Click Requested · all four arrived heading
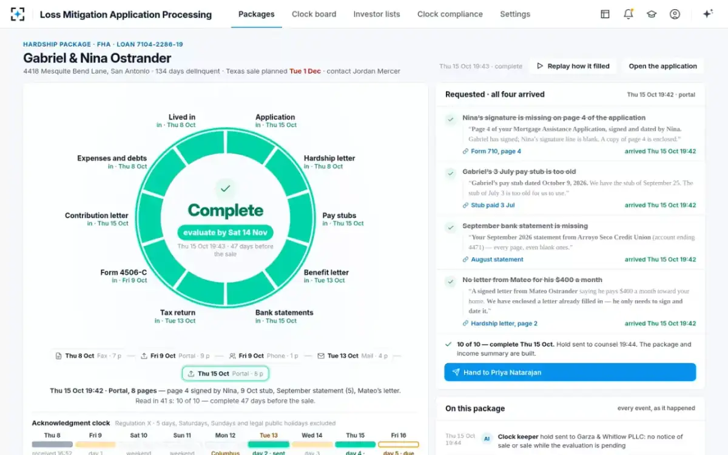Screen dimensions: 728x455 pos(495,95)
